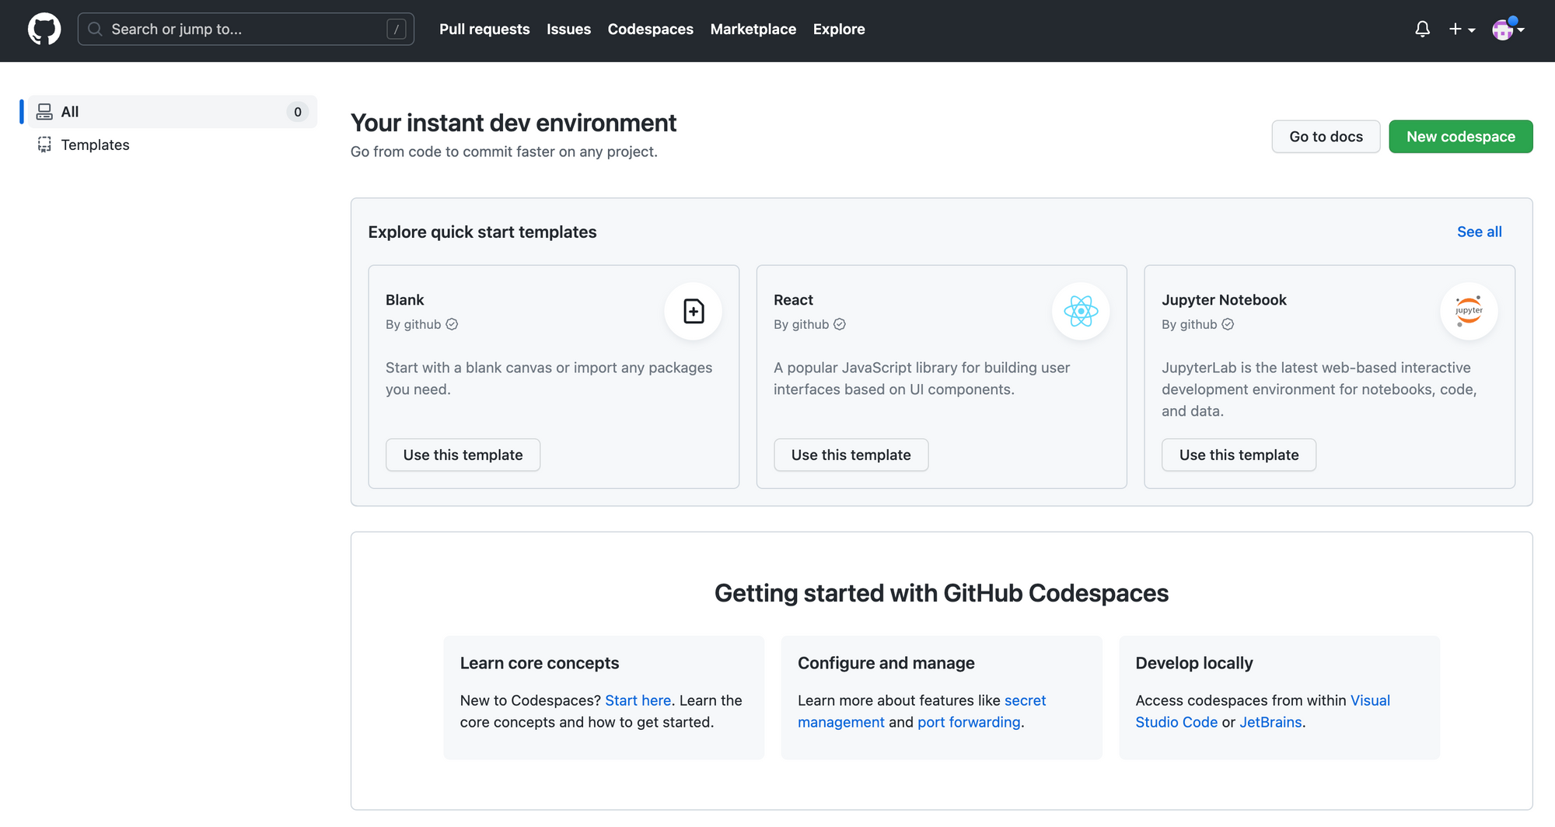
Task: Use this template on the React card
Action: point(851,455)
